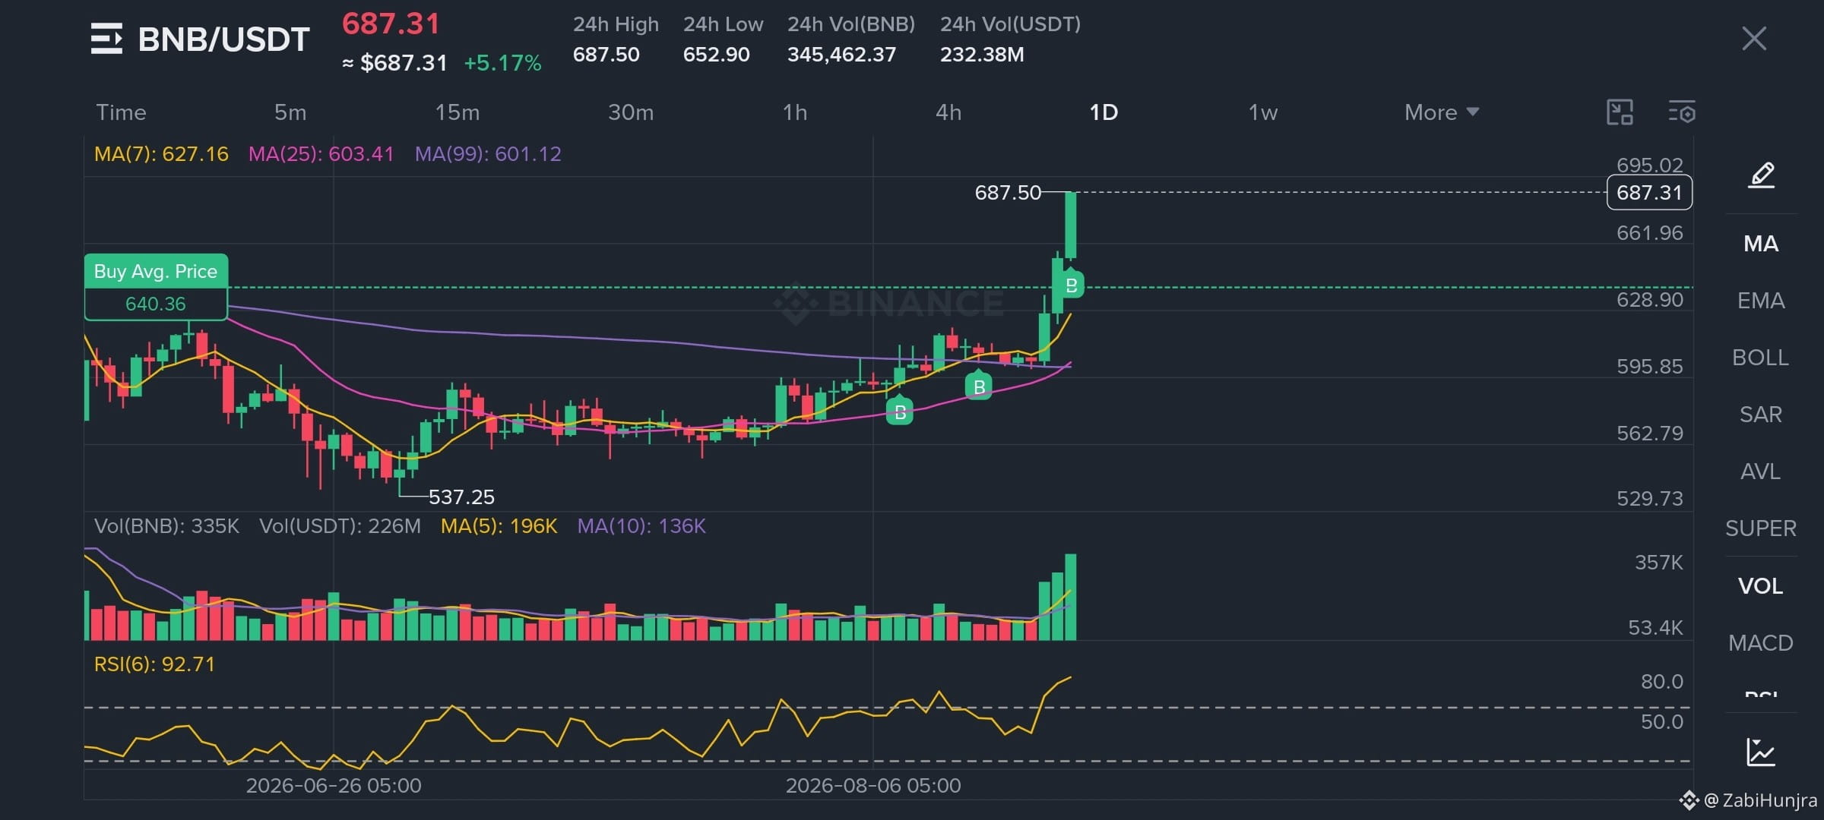Screen dimensions: 1824x820
Task: Click the current price tag 687.31 on axis
Action: tap(1649, 192)
